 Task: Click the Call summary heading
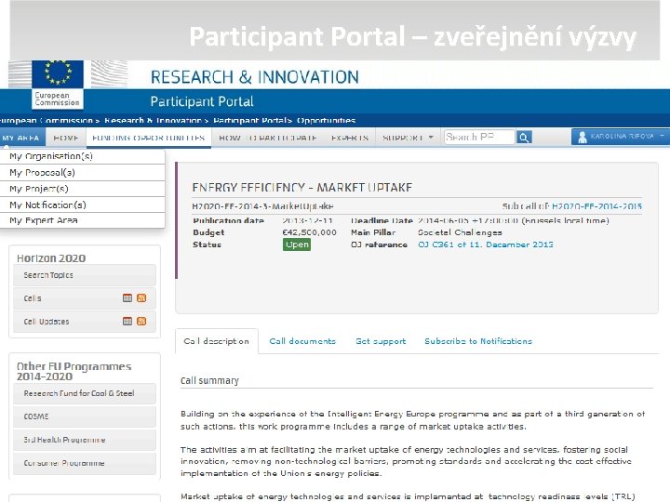pos(209,380)
